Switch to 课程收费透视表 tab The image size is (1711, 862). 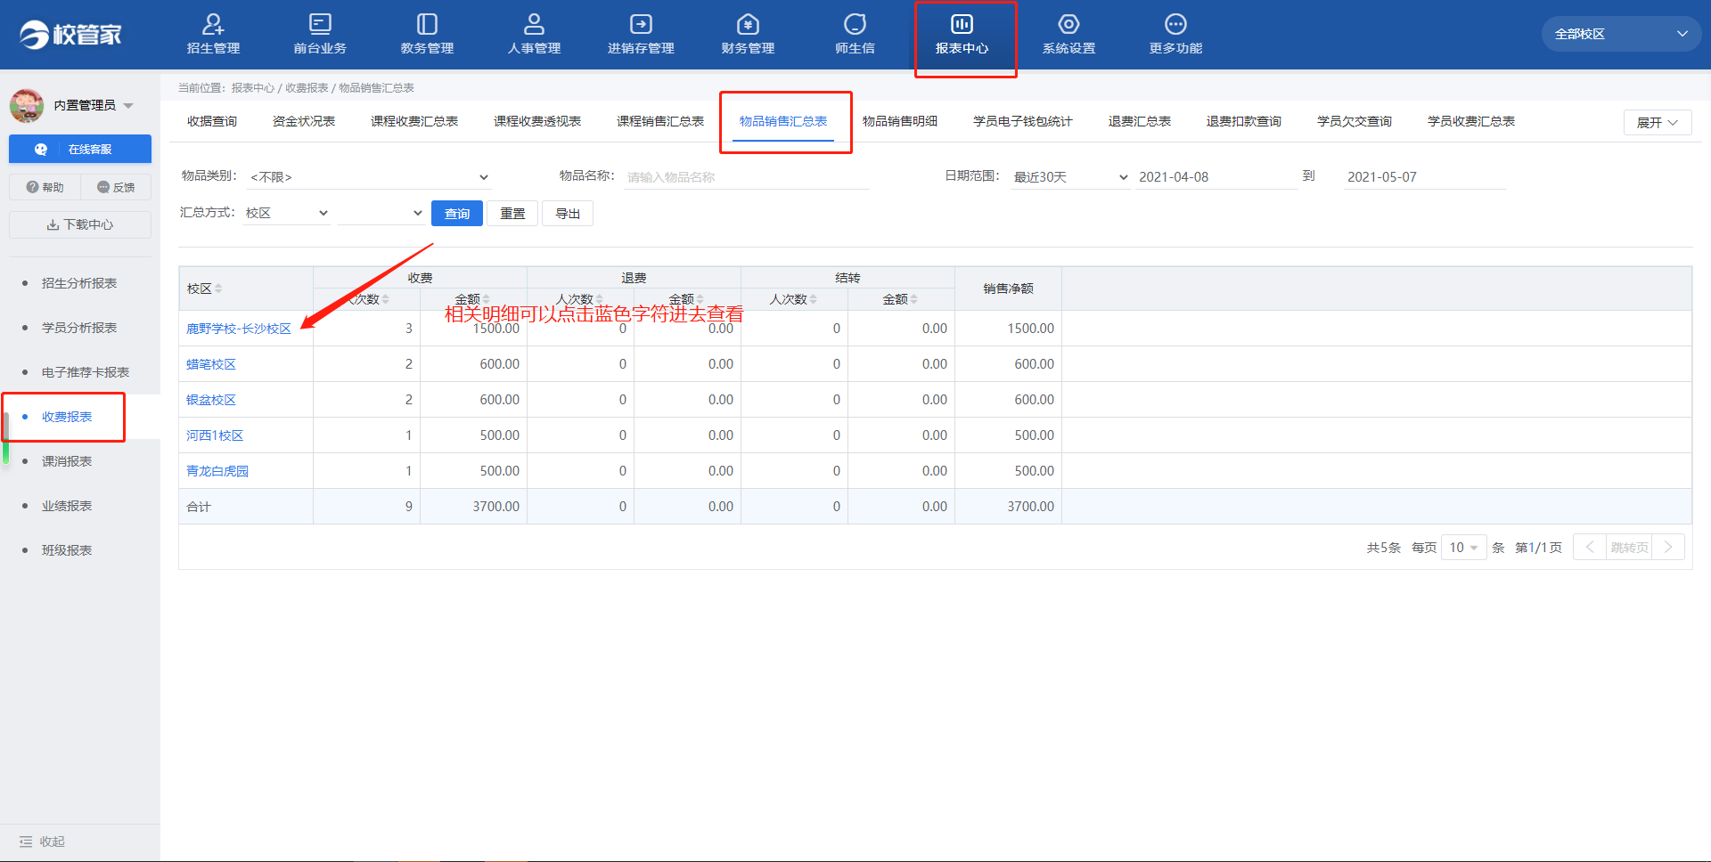pos(537,121)
